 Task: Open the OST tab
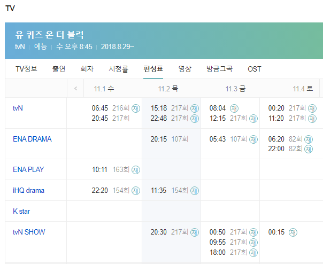point(255,69)
